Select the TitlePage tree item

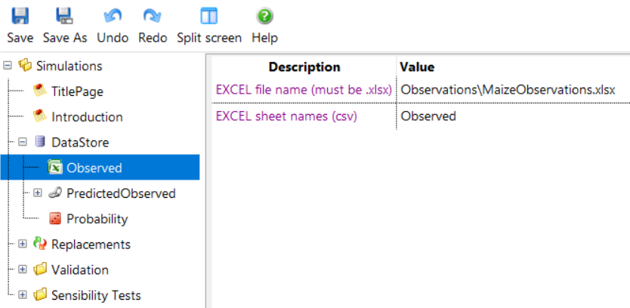pos(77,91)
